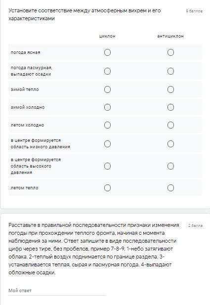Select циклон for погода ясная

click(x=107, y=52)
